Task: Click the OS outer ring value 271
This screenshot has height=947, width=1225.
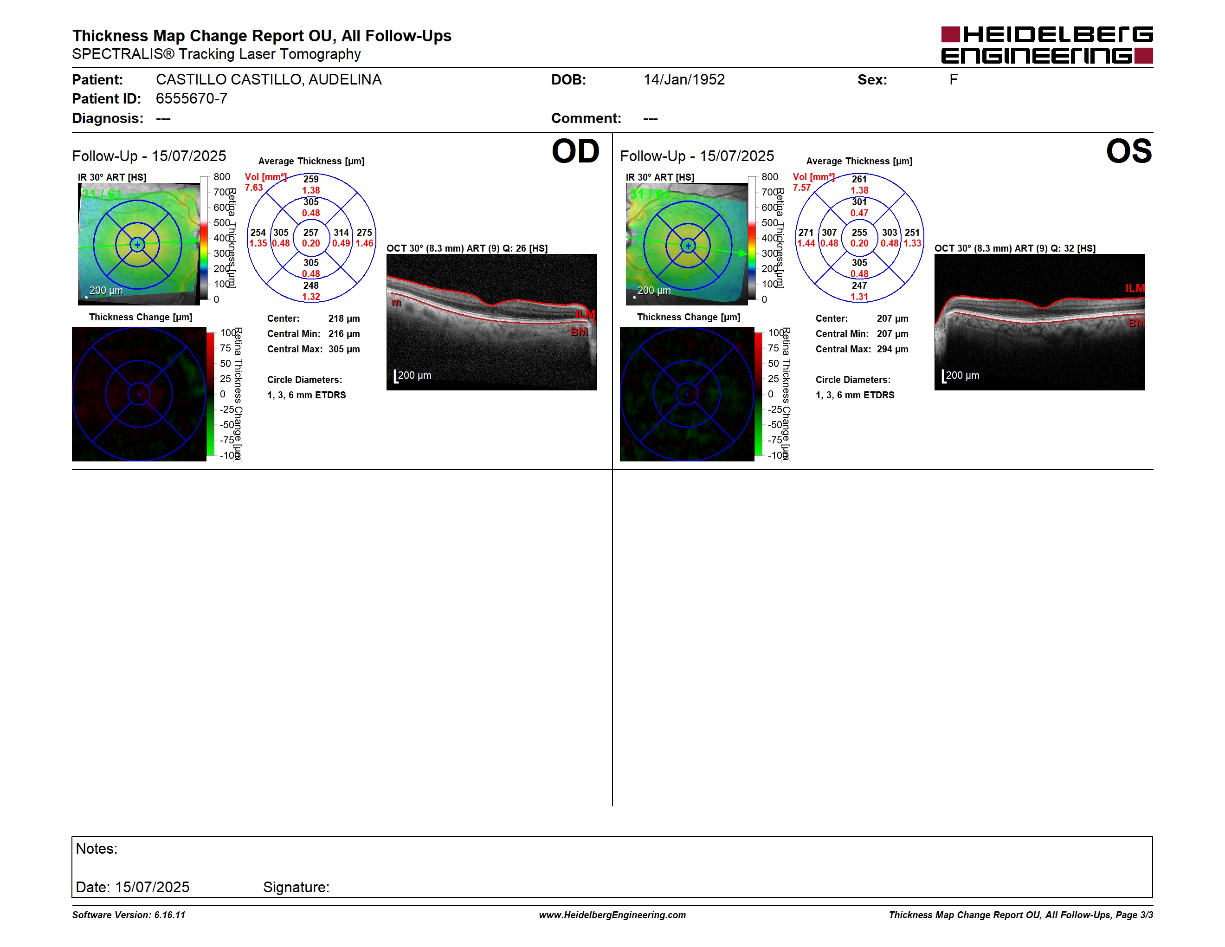Action: click(x=806, y=232)
